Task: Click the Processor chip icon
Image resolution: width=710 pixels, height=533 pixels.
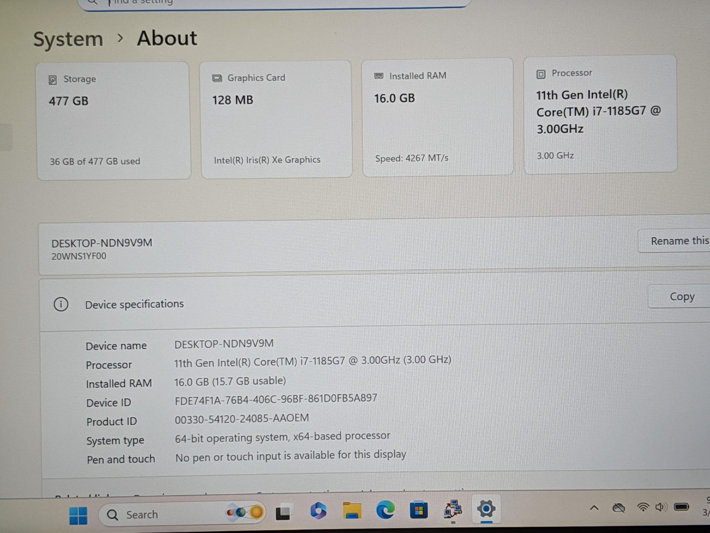Action: (x=541, y=74)
